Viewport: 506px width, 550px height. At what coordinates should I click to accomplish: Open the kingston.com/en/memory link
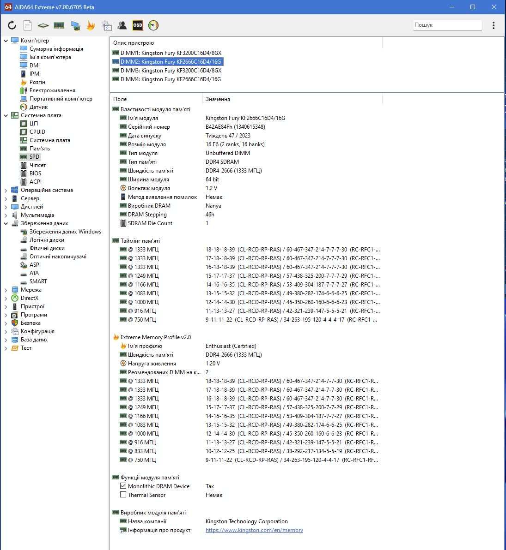[254, 530]
